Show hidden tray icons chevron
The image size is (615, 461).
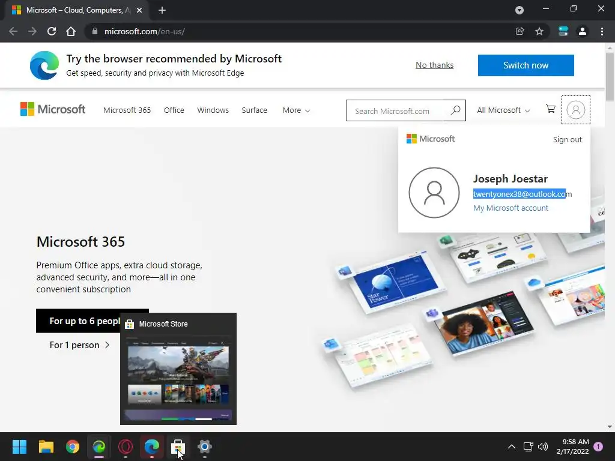click(x=512, y=447)
